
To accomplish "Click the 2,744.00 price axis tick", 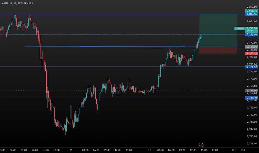I will point(252,129).
